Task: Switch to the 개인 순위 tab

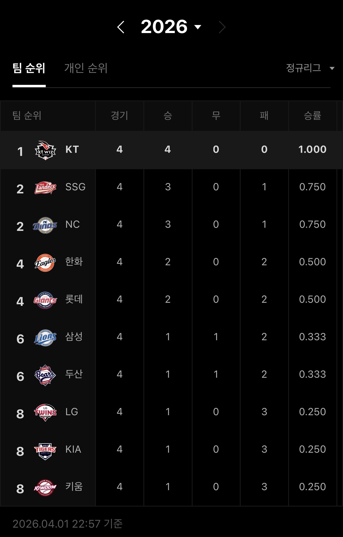Action: pos(86,68)
